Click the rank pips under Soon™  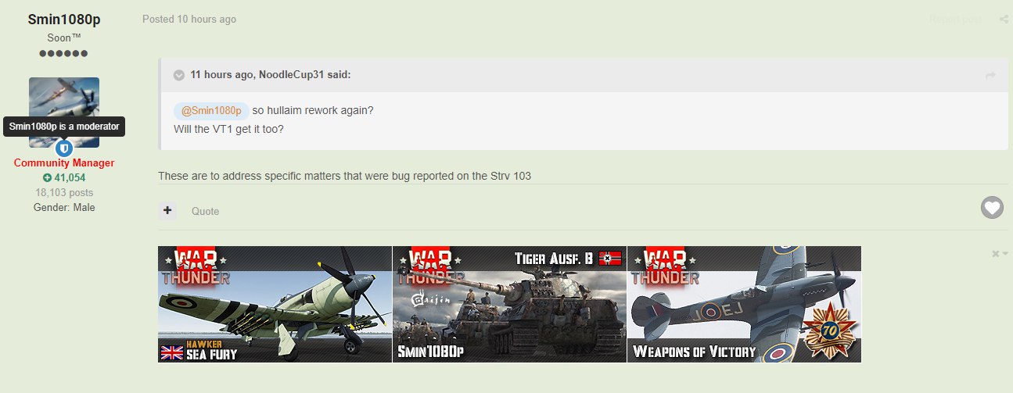[x=64, y=53]
